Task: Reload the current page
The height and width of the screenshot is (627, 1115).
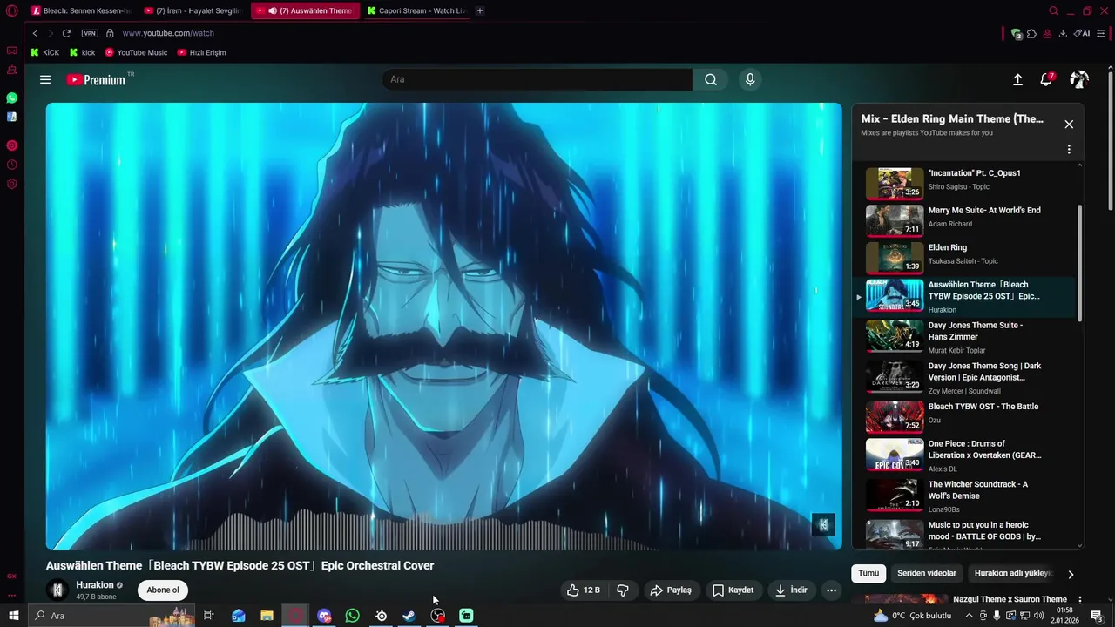Action: click(x=66, y=33)
